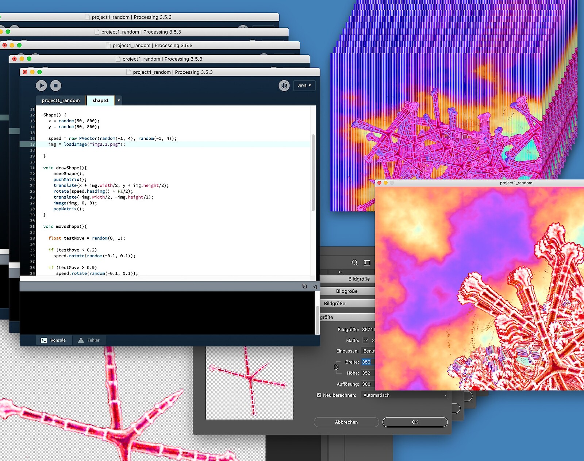Open the Java mode dropdown

(x=304, y=85)
